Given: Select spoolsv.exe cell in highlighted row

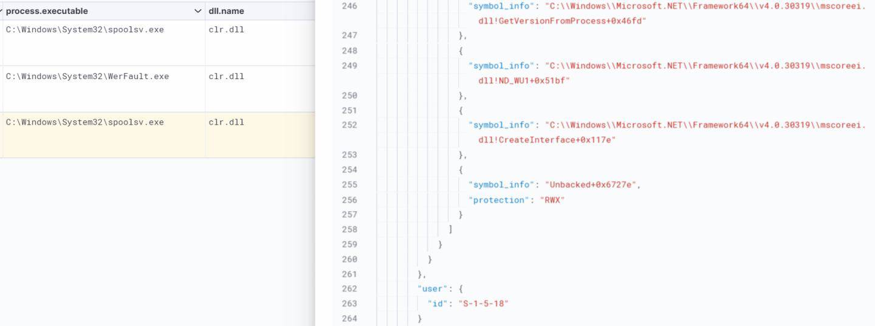Looking at the screenshot, I should click(85, 122).
